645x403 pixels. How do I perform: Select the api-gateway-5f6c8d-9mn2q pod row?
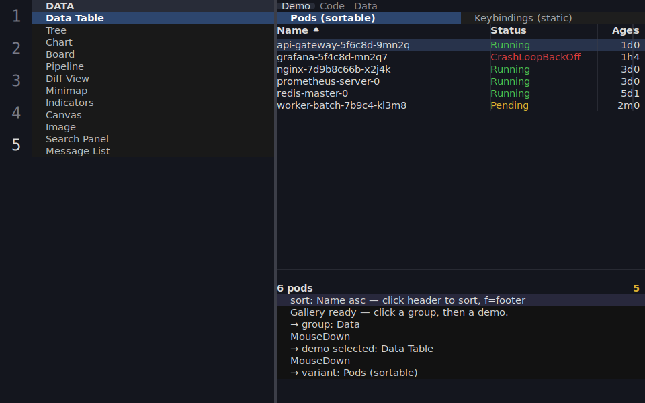[461, 45]
